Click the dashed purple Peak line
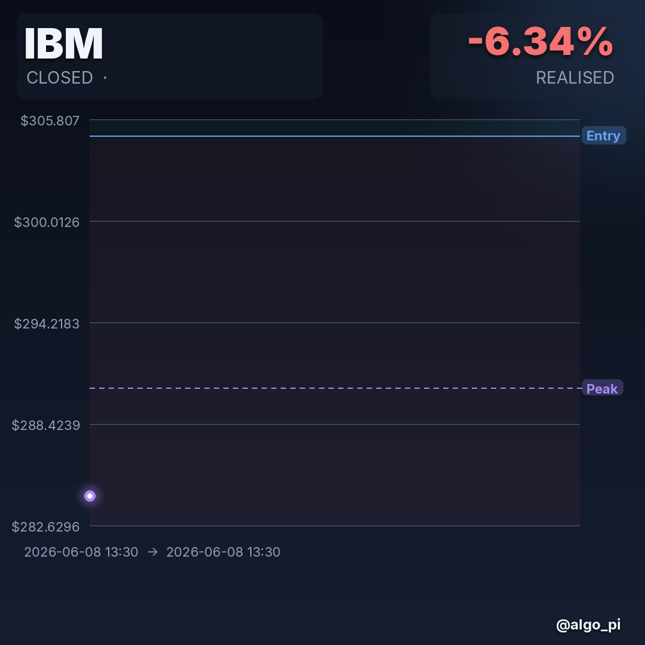The image size is (645, 645). click(x=334, y=388)
